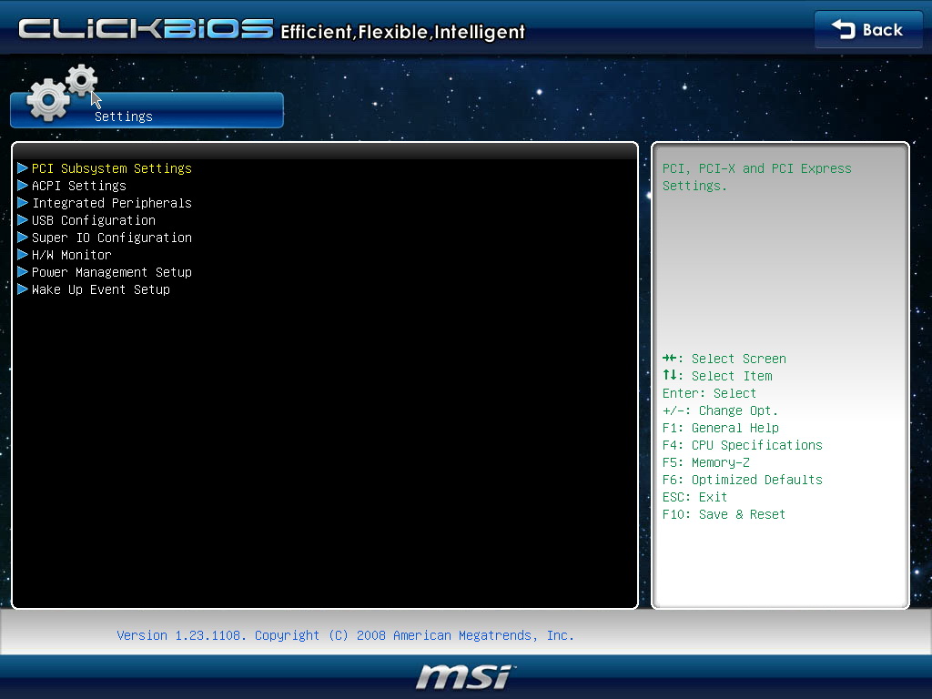Click the '+/-: Change Opt.' help line
This screenshot has width=932, height=699.
click(721, 410)
